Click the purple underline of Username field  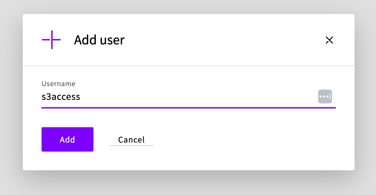coord(188,108)
